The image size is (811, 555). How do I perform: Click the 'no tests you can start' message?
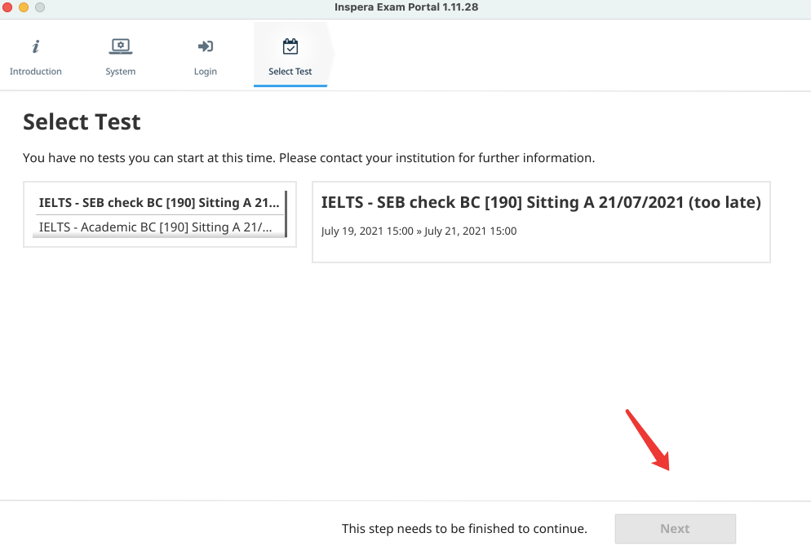coord(308,158)
